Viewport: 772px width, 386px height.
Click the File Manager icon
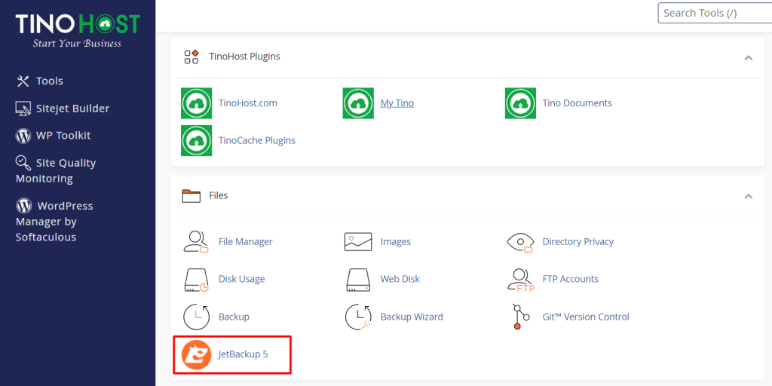coord(196,242)
